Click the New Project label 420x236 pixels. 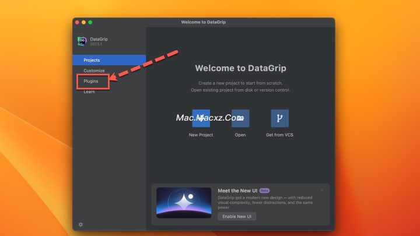(x=201, y=135)
